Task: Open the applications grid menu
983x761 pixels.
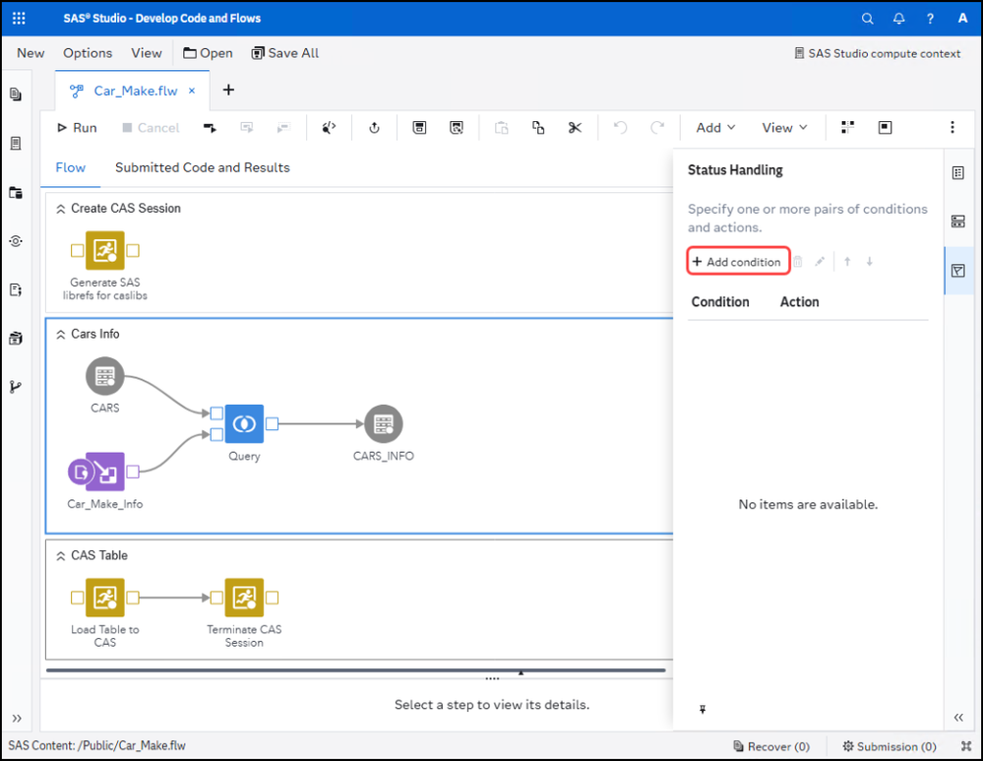Action: (x=19, y=18)
